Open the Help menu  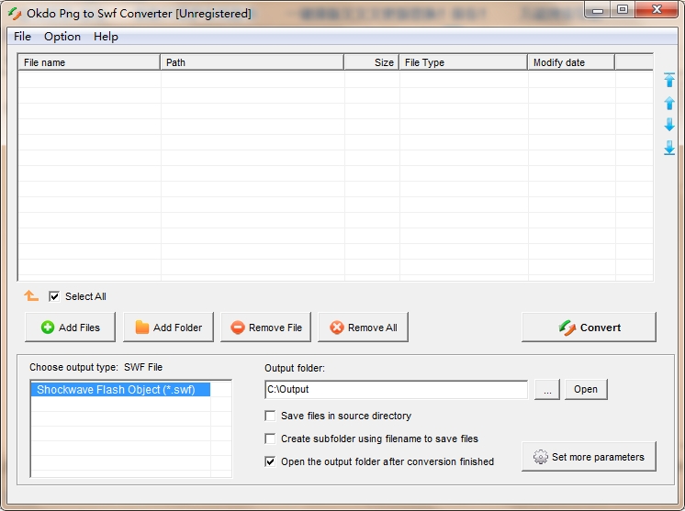tap(106, 37)
